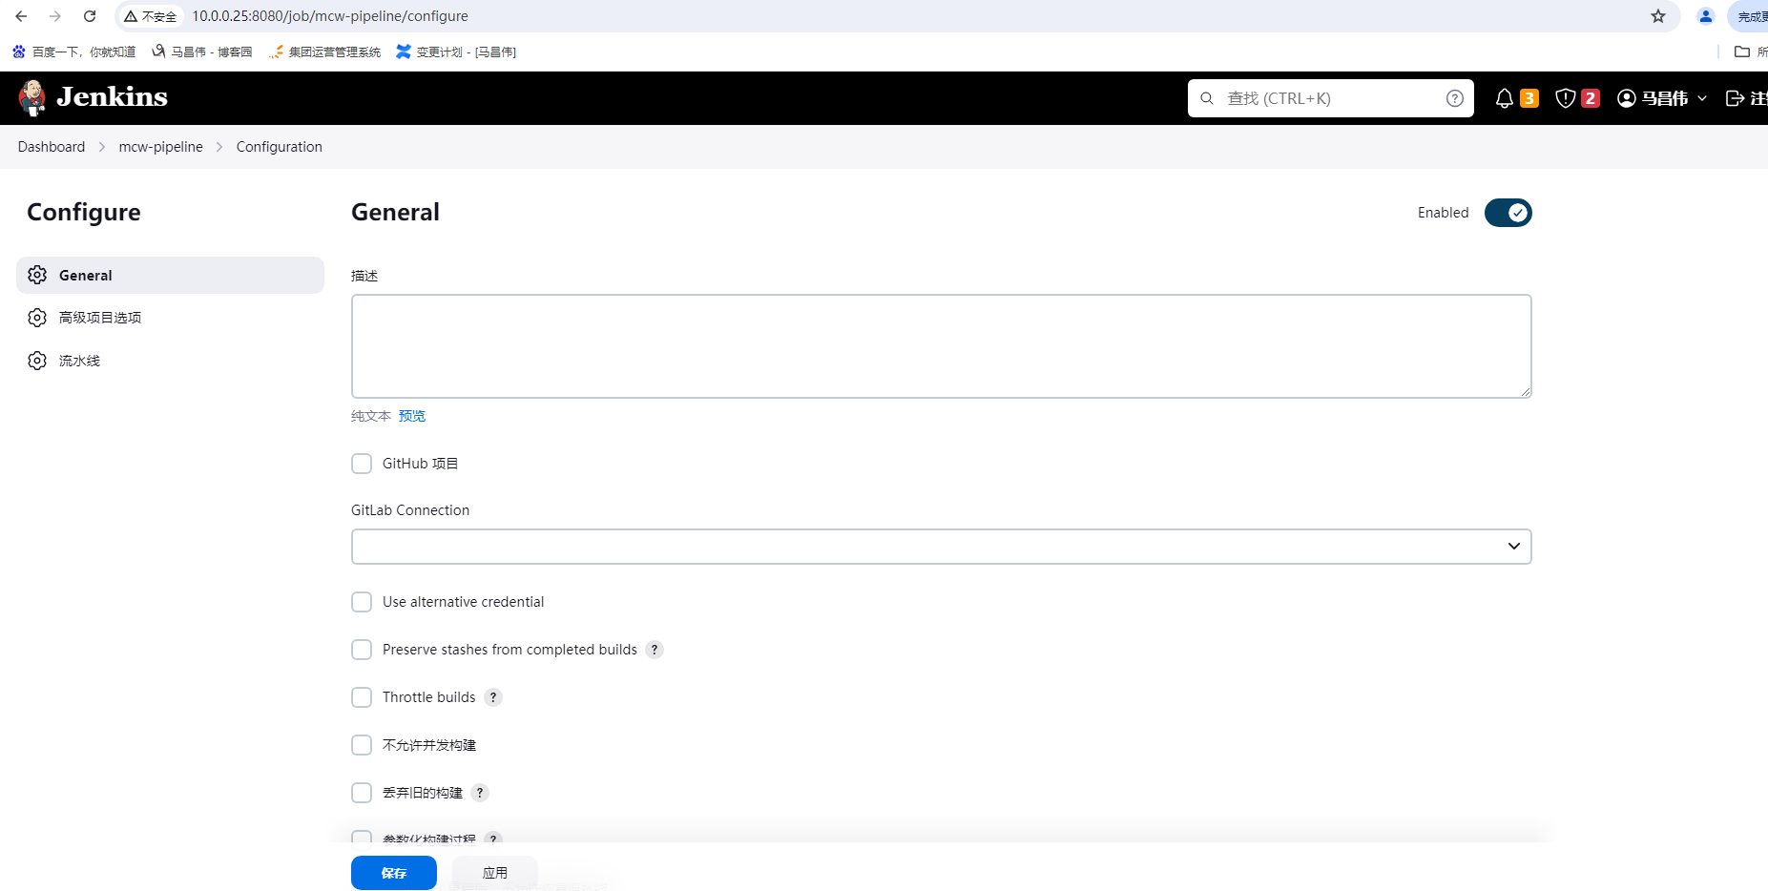Open the 马昌伟 - 博客园 bookmark

point(202,52)
